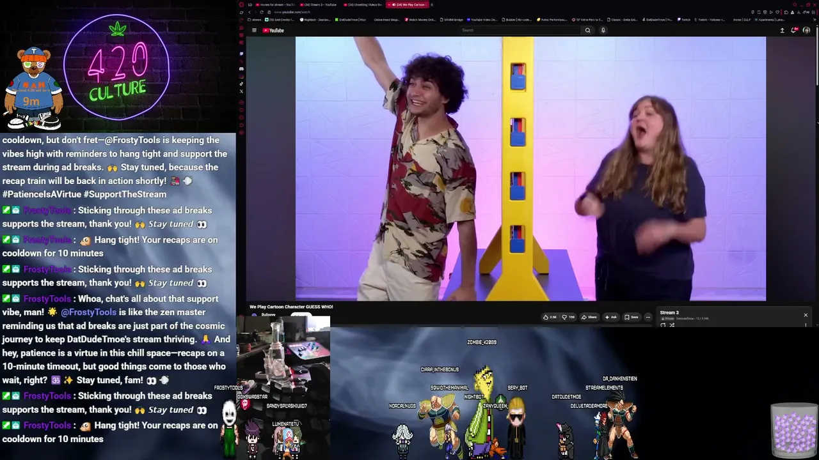The image size is (819, 460).
Task: Switch to the 'movies for stream' browser tab
Action: (275, 4)
